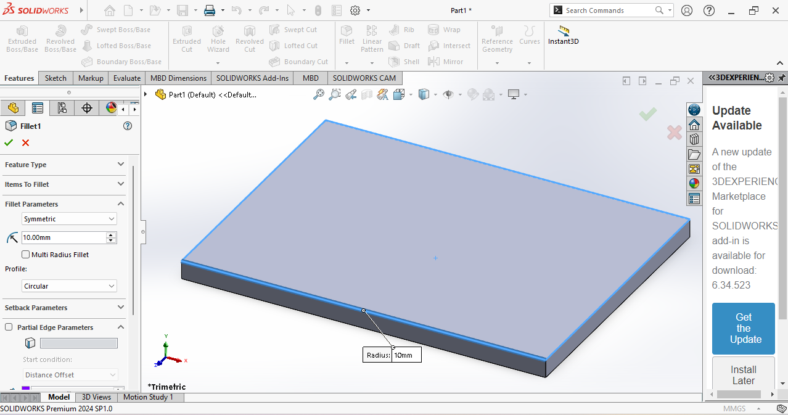This screenshot has height=415, width=788.
Task: Open Motion Study 1 tab
Action: click(x=149, y=397)
